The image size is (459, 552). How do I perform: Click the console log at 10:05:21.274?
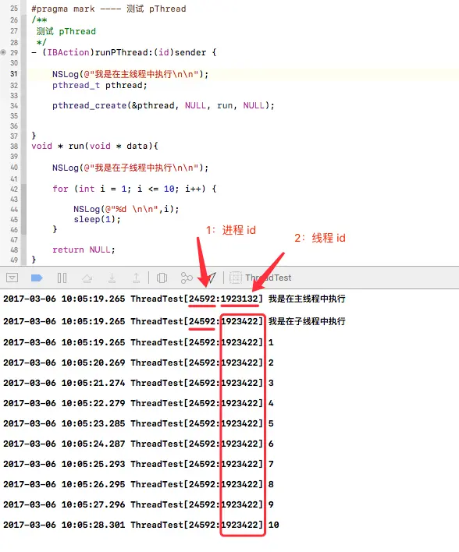(x=138, y=383)
